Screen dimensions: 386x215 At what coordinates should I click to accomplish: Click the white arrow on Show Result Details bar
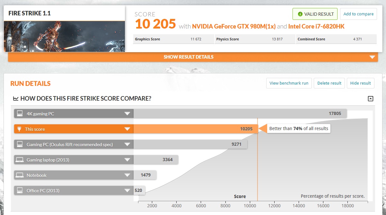click(372, 57)
